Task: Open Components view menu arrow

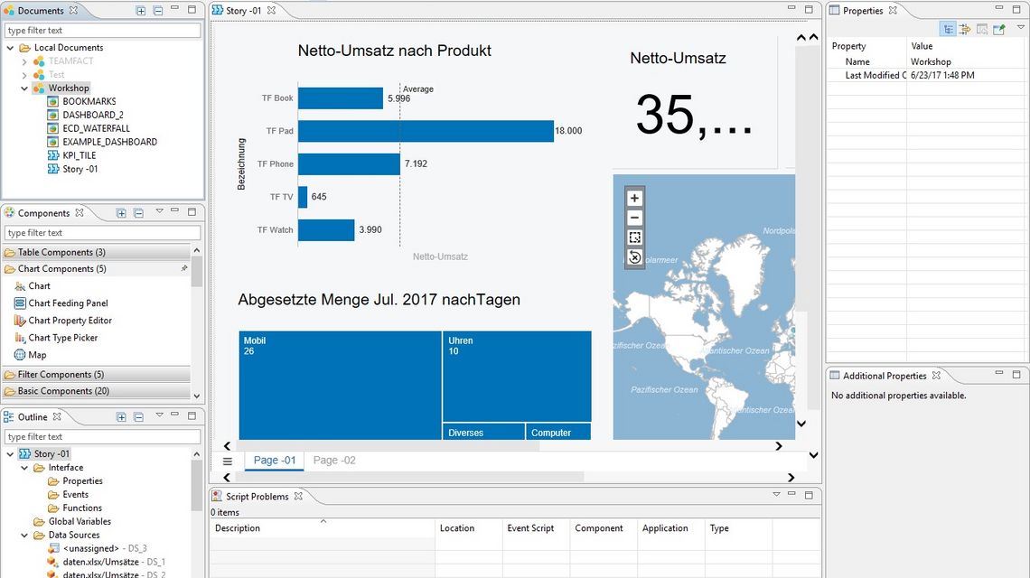Action: point(160,211)
